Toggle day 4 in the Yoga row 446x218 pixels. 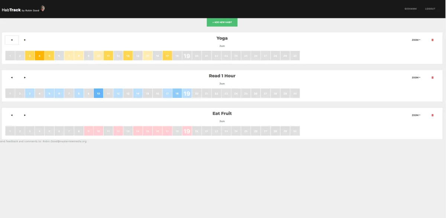[39, 56]
